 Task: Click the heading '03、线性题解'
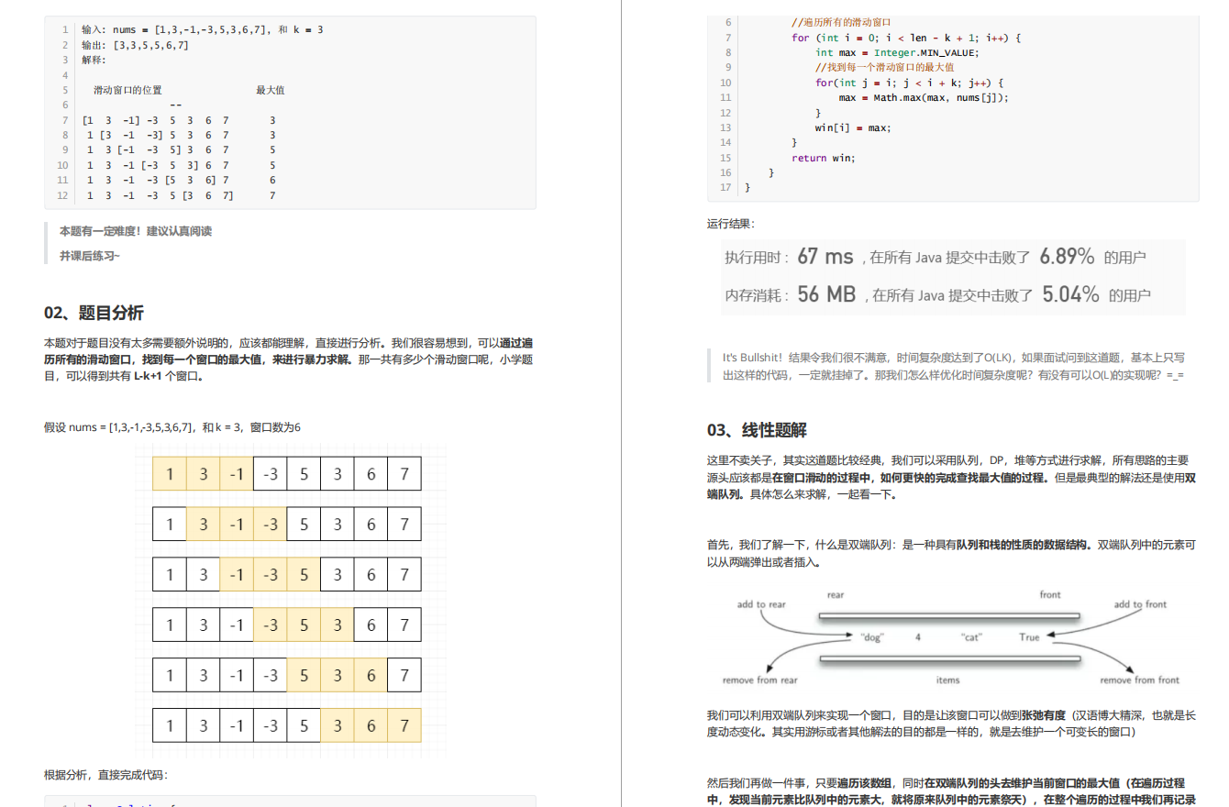pos(757,430)
